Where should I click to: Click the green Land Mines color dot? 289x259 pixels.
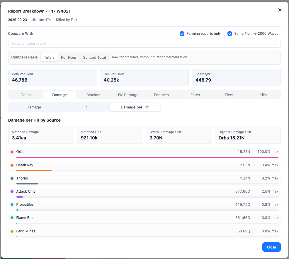[x=12, y=231]
